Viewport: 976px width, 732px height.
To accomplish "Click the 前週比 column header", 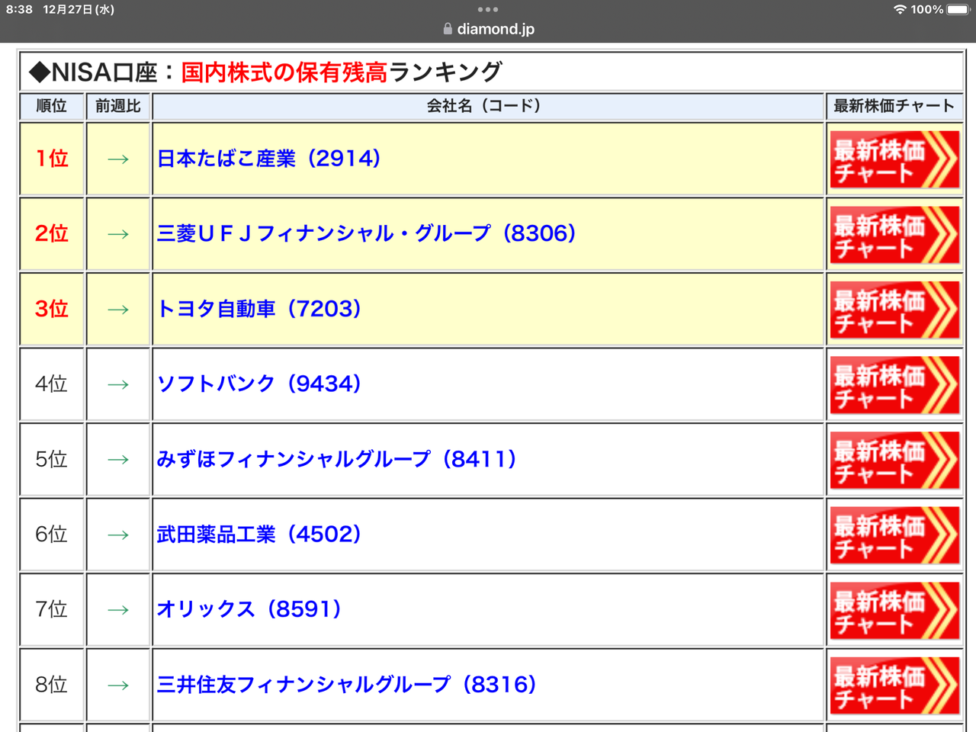I will pos(118,107).
